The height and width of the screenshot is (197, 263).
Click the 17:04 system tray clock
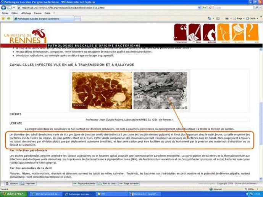[x=257, y=194]
